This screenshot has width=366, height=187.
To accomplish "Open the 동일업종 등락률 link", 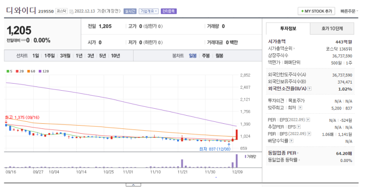I will point(284,160).
